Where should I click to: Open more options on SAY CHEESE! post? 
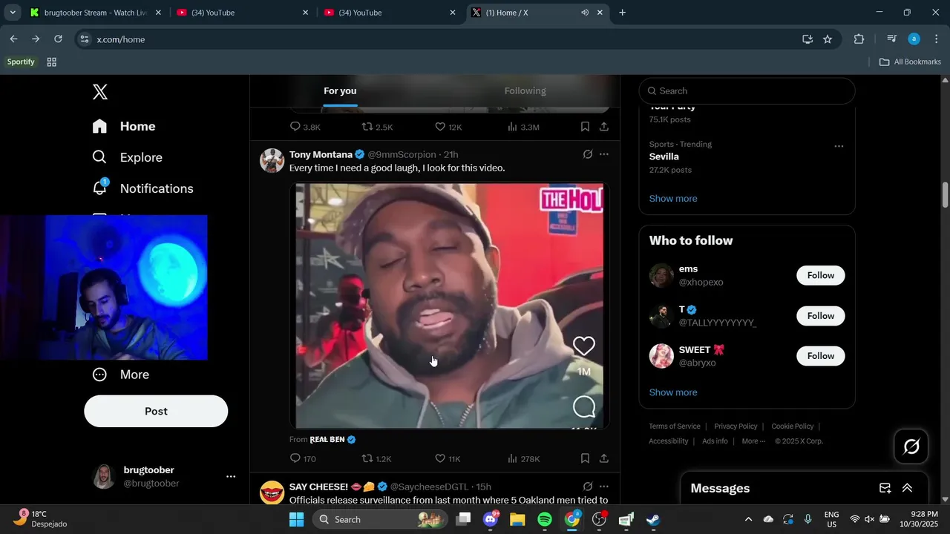point(604,487)
